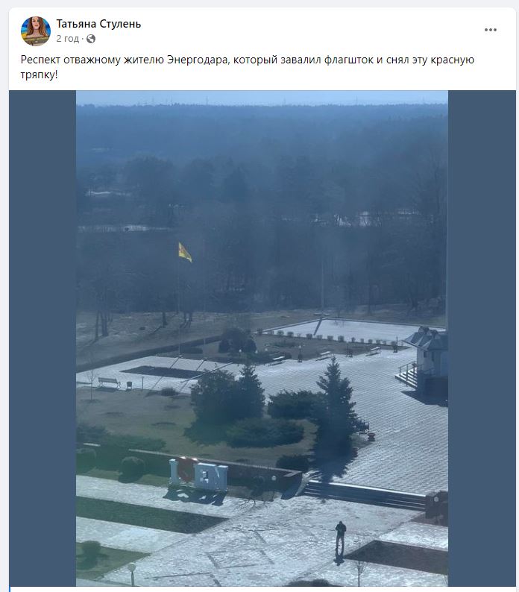Click the street lamp at photo bottom
519x592 pixels.
tap(132, 573)
